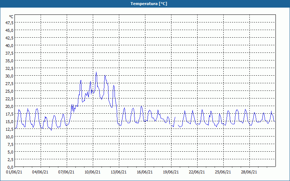Click the 13/06/21 date label
The height and width of the screenshot is (181, 290).
(x=119, y=172)
